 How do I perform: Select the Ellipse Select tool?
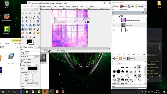point(27,13)
